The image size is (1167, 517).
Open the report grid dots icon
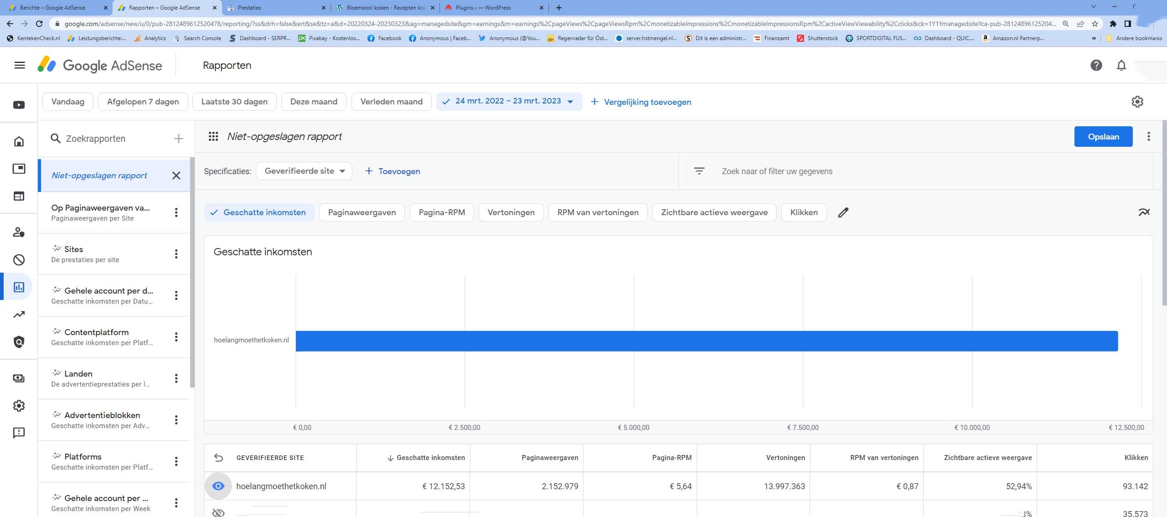click(213, 136)
